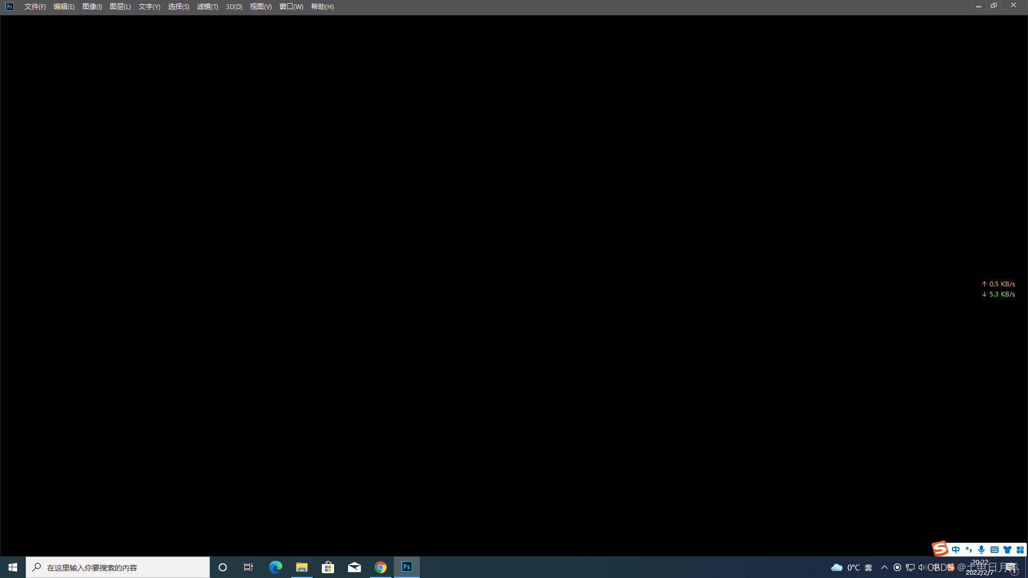
Task: Open the 图像(I) menu
Action: click(x=92, y=6)
